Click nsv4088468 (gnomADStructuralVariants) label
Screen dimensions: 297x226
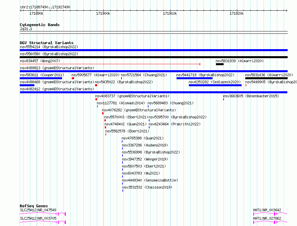point(57,82)
